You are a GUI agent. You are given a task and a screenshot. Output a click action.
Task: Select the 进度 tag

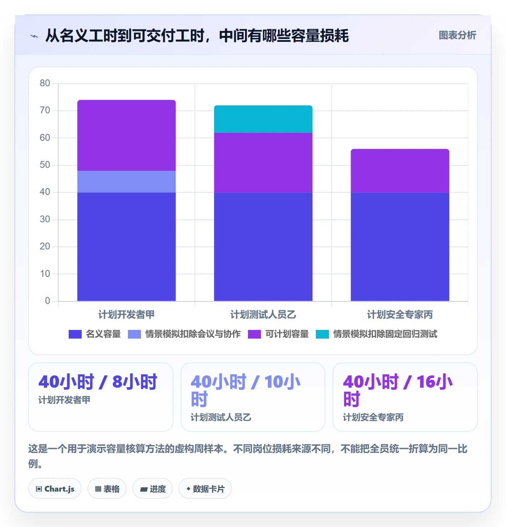[153, 489]
